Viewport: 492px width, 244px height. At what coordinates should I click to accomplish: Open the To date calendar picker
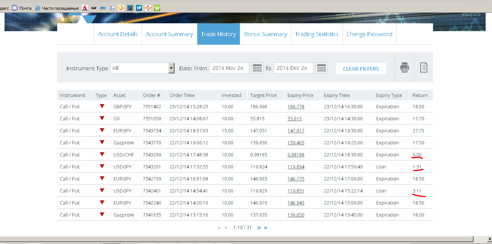point(321,68)
